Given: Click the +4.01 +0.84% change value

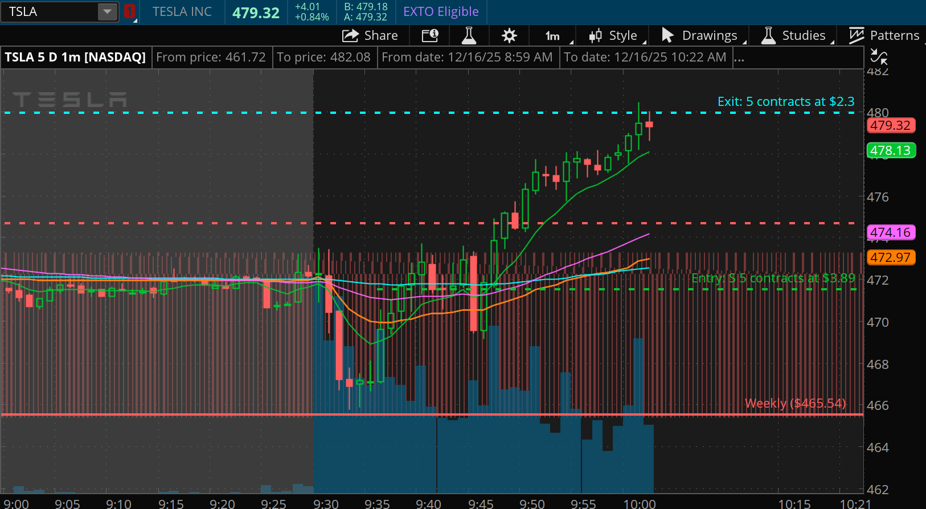Looking at the screenshot, I should click(x=312, y=12).
